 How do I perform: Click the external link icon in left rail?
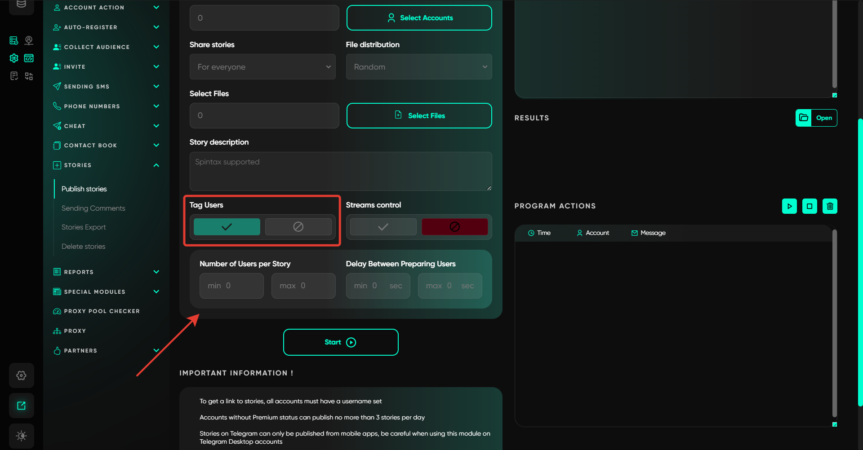tap(21, 406)
